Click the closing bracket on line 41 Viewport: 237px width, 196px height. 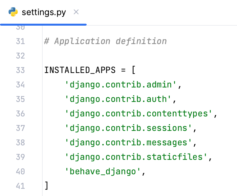click(x=47, y=186)
